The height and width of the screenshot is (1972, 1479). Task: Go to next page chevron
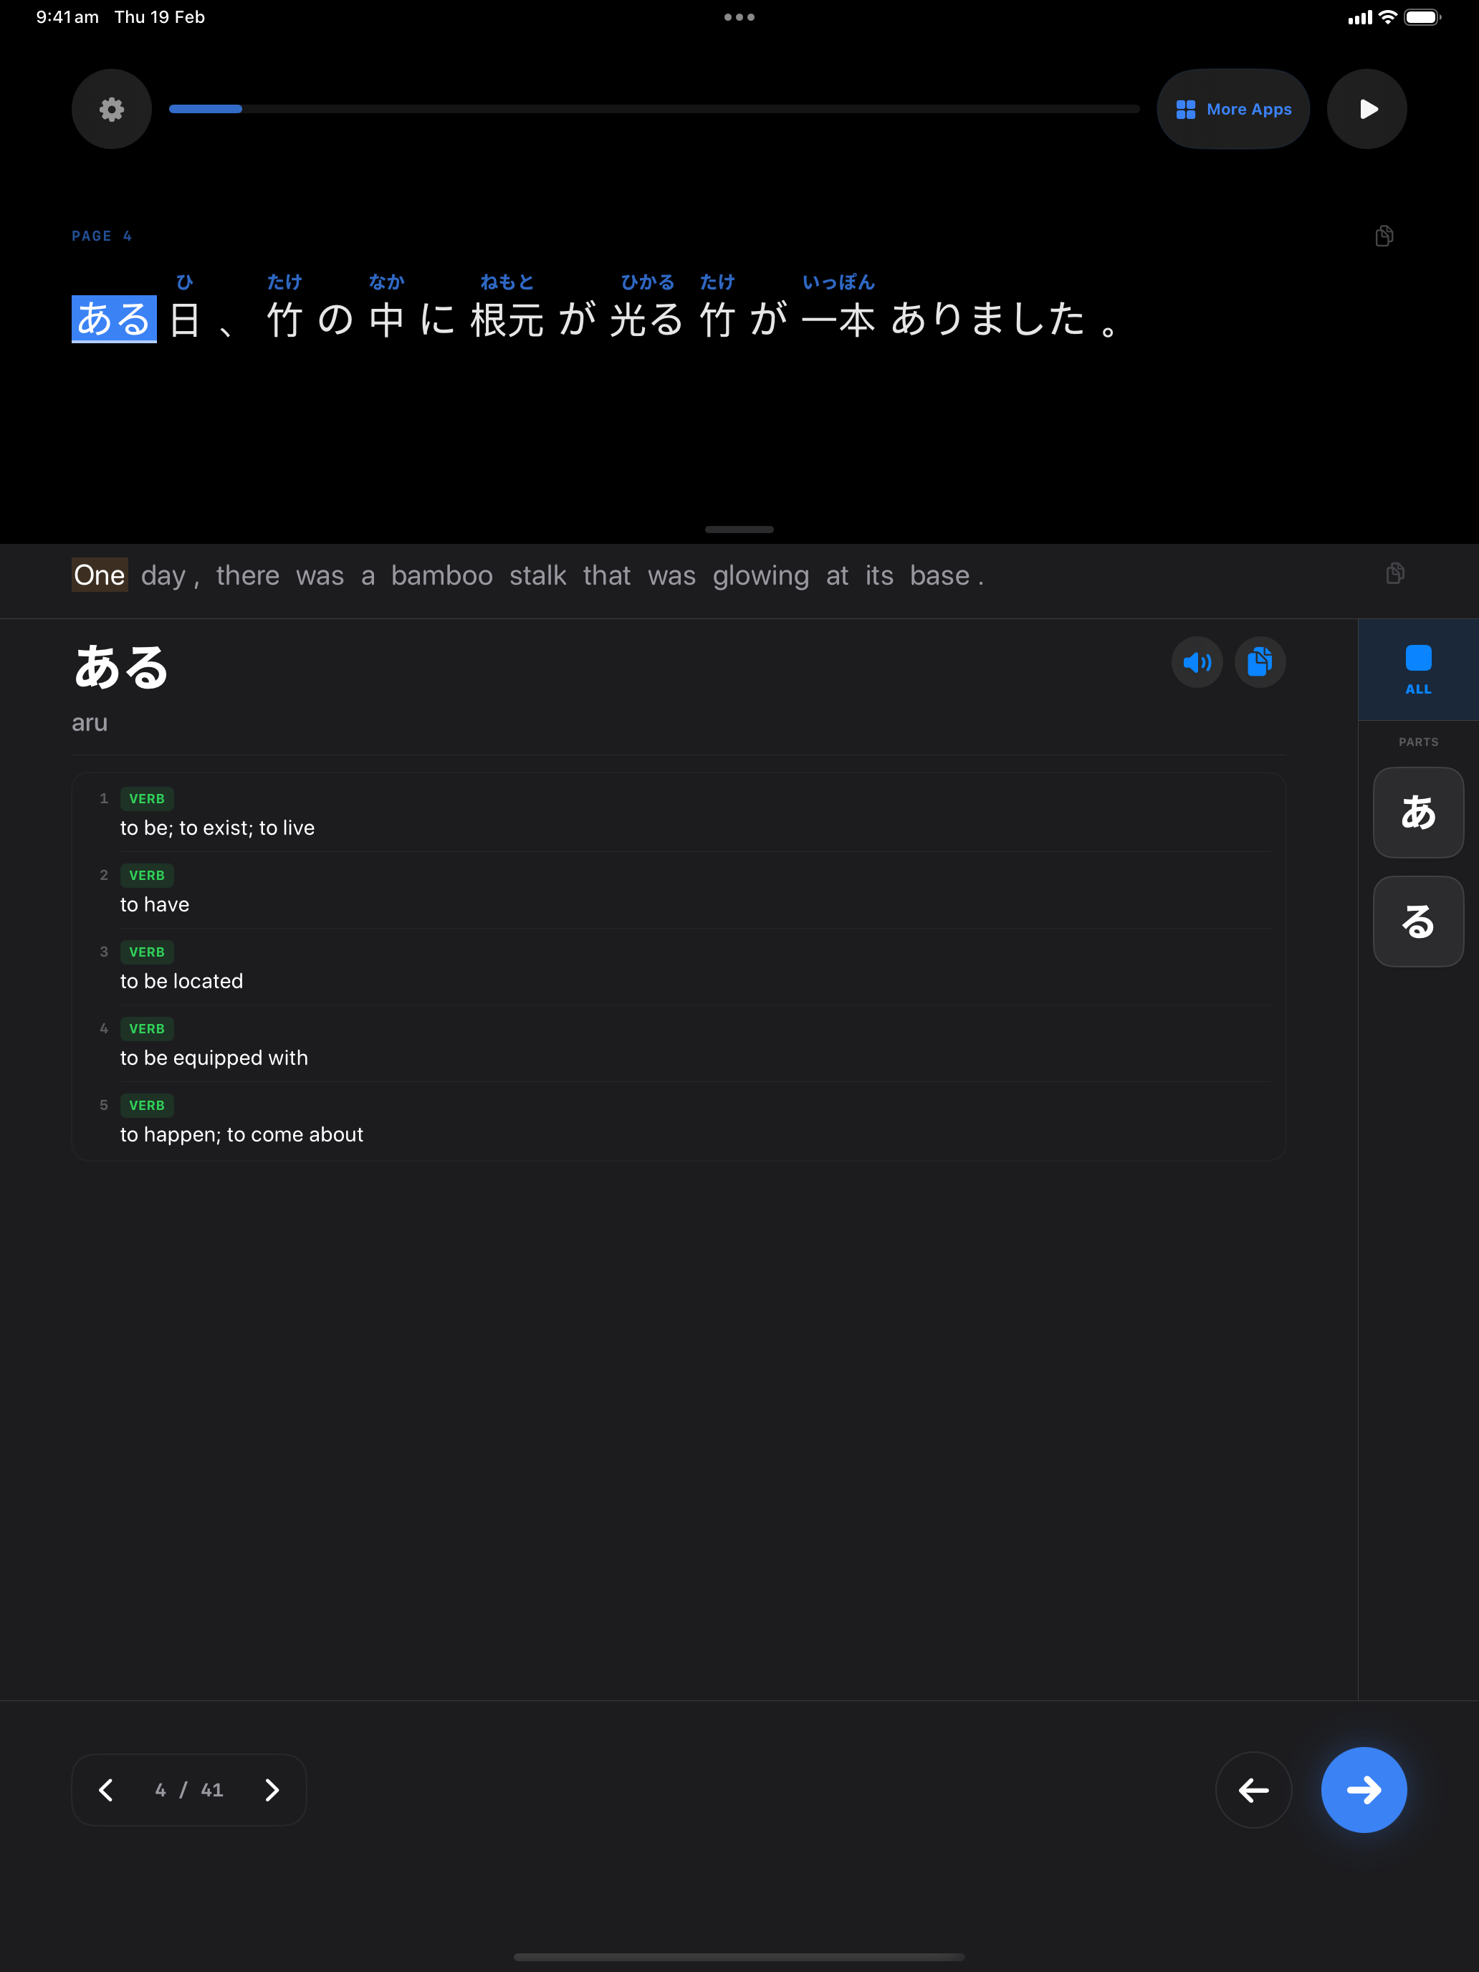tap(272, 1789)
